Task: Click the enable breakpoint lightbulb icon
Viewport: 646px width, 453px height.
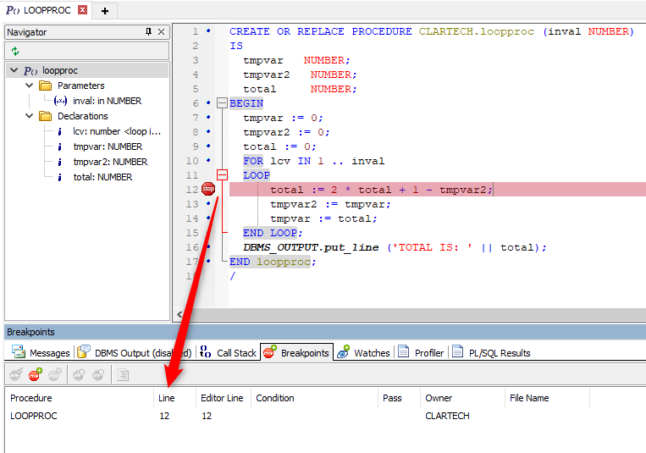Action: tap(79, 374)
